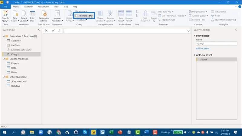Edit the query Name field
Screen dimensions: 242x136
tap(217, 44)
